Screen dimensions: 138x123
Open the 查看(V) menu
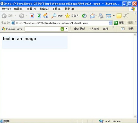(x=31, y=9)
